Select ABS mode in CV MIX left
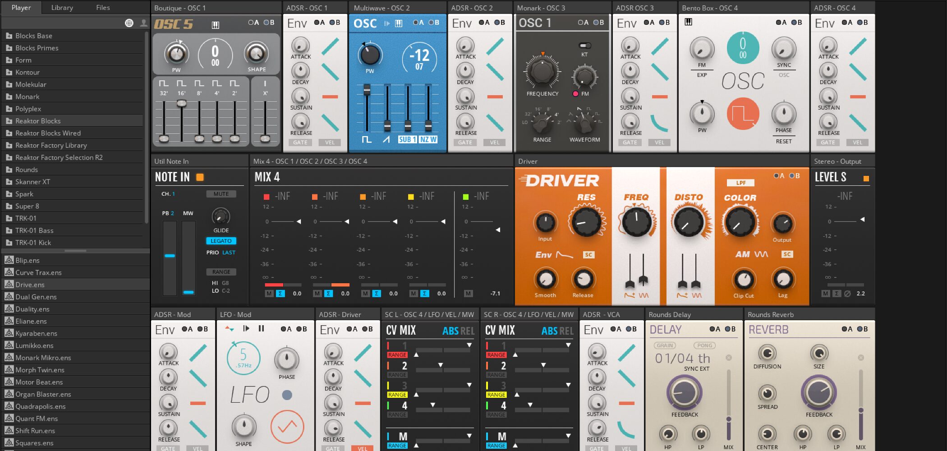Viewport: 947px width, 451px height. point(450,331)
